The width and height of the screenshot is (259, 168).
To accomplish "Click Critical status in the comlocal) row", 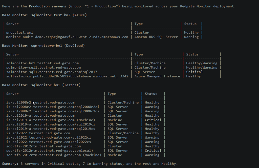I will pos(153,151).
